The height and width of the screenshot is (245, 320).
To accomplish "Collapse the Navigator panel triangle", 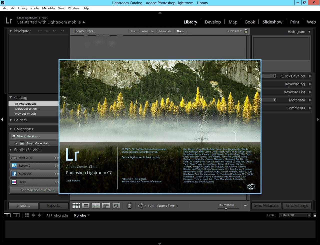I will click(x=10, y=31).
